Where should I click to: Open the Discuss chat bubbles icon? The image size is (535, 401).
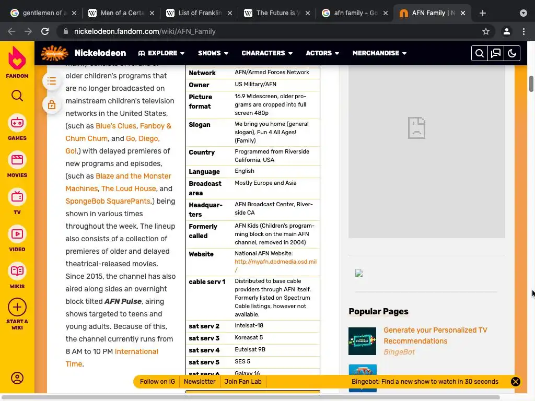[x=496, y=53]
